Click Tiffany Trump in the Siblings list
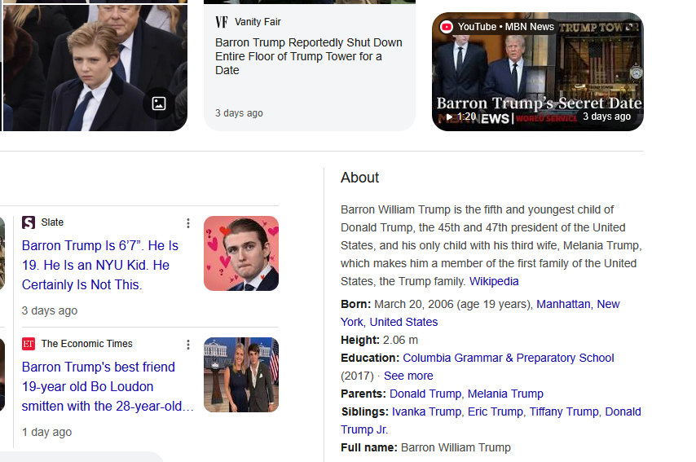696x462 pixels. click(564, 411)
